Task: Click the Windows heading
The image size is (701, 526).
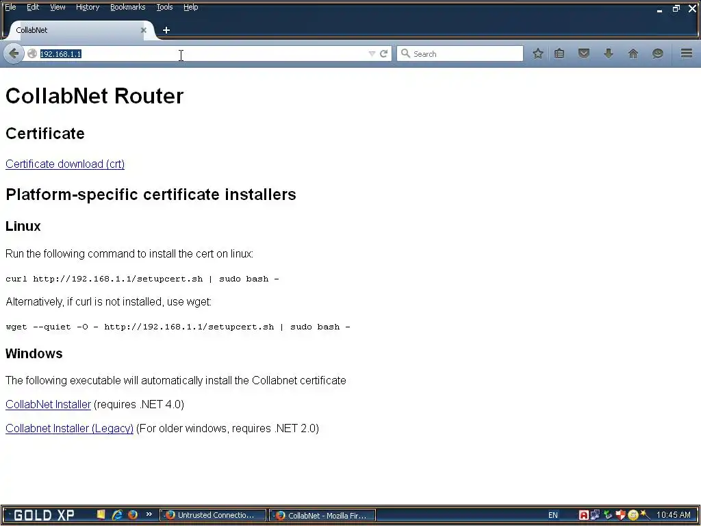Action: coord(34,353)
